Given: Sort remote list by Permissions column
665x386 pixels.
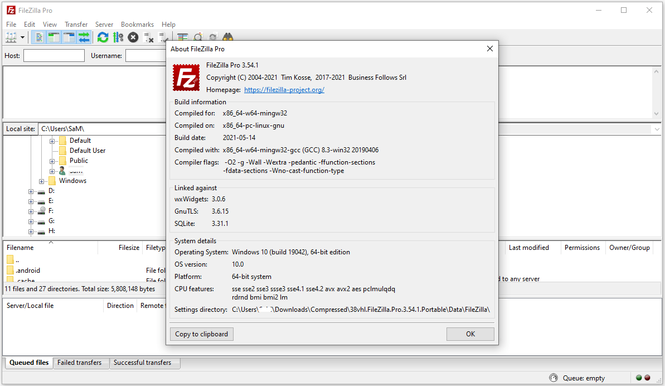Looking at the screenshot, I should pyautogui.click(x=582, y=248).
